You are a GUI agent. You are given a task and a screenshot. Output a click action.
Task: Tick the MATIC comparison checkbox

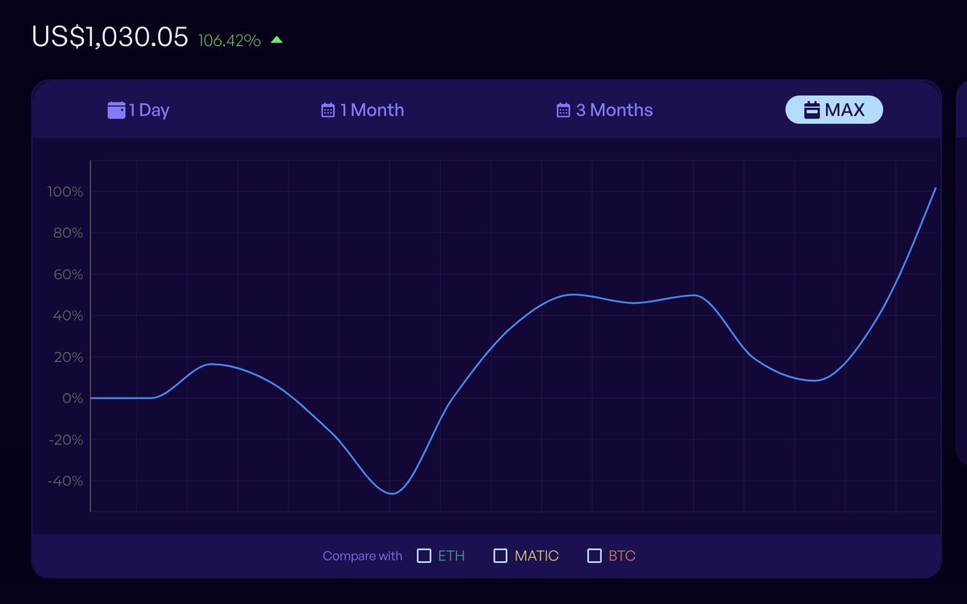coord(500,556)
